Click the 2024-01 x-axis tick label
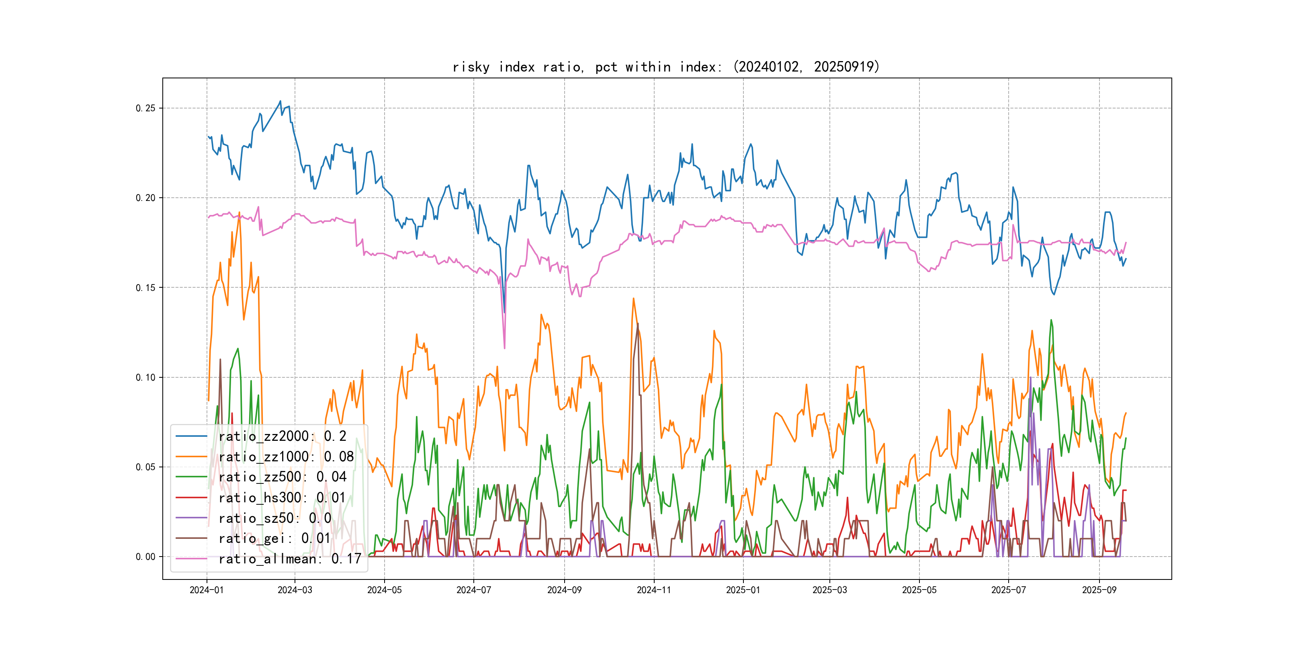Screen dimensions: 1302x651 206,590
